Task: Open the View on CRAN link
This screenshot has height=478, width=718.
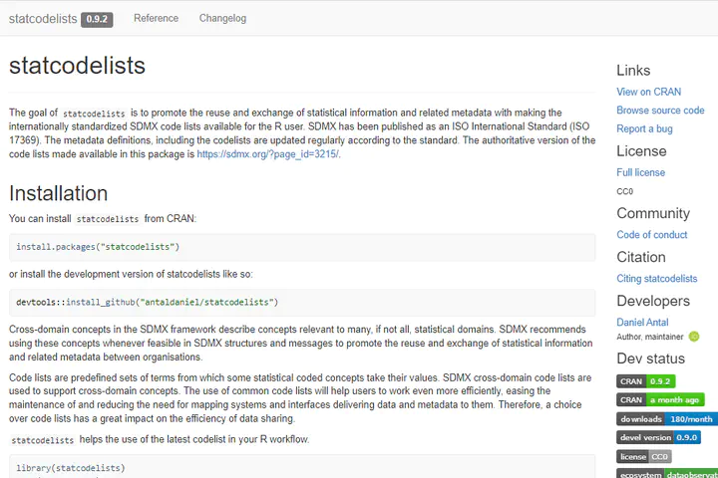Action: click(648, 92)
